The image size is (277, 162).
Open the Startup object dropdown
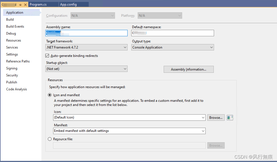[125, 69]
